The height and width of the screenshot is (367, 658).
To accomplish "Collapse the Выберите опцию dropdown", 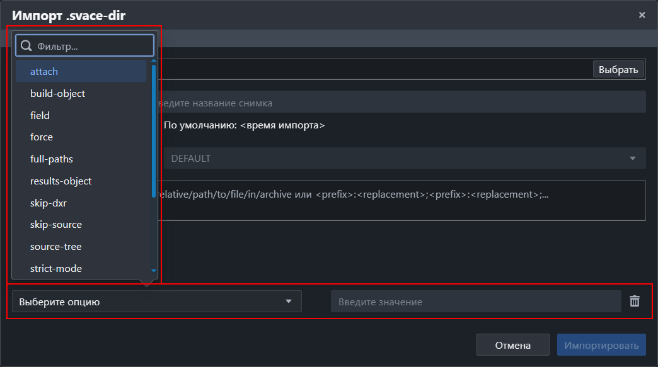I will (x=156, y=302).
